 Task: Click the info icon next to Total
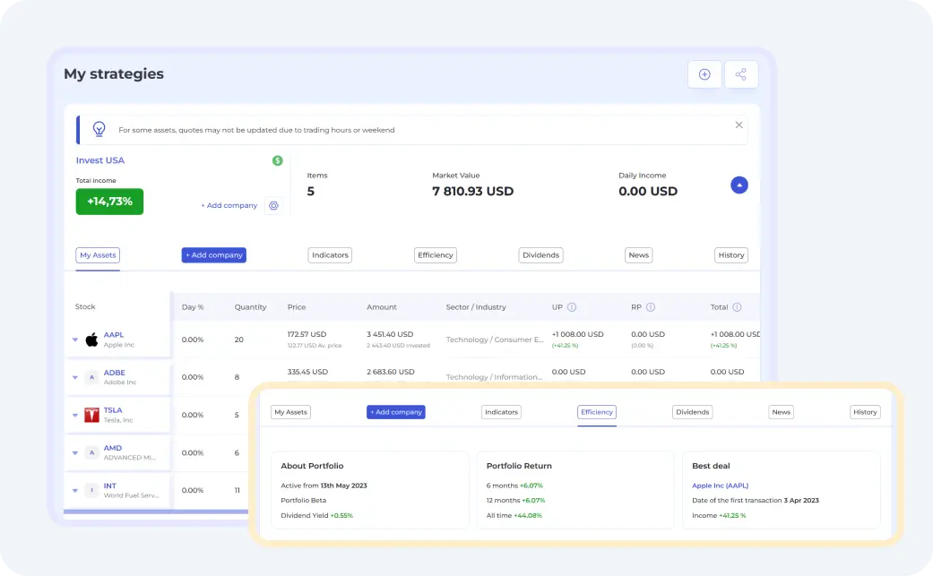click(x=737, y=307)
